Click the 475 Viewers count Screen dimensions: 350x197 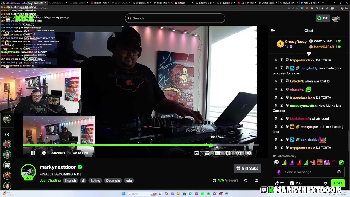click(226, 180)
